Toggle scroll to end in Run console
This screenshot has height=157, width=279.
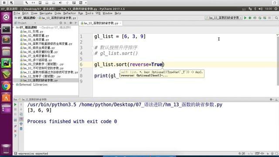point(21,119)
